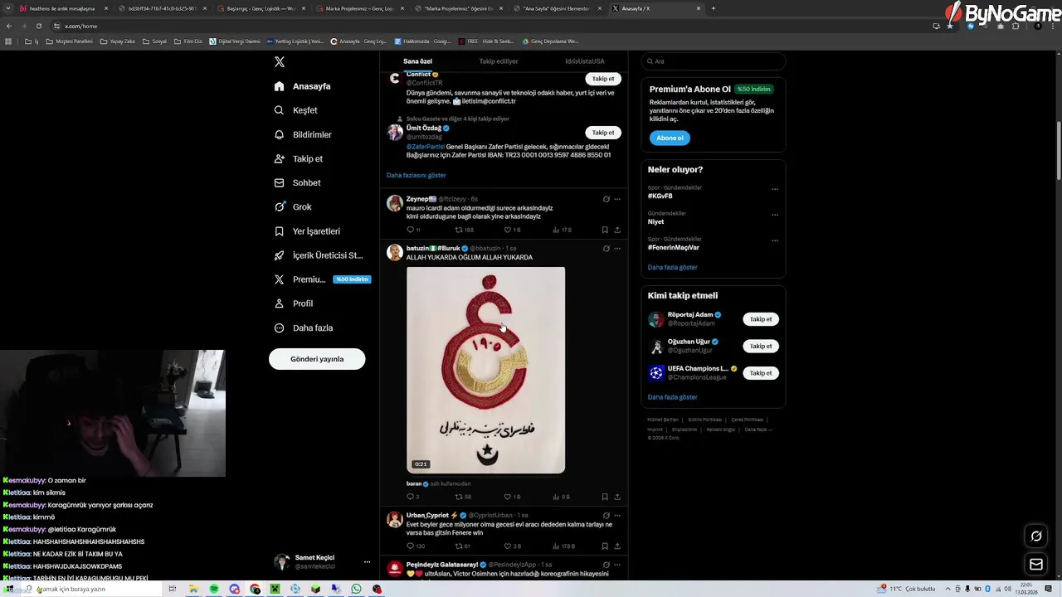Open Yer İşaretleri bookmarks
This screenshot has width=1062, height=597.
click(307, 231)
